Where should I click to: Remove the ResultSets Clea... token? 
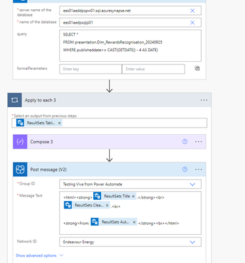pyautogui.click(x=107, y=205)
